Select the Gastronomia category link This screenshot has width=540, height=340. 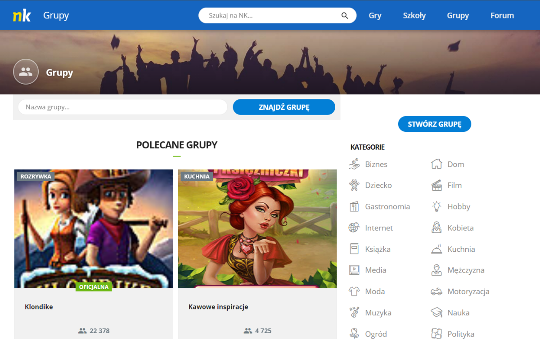tap(387, 206)
